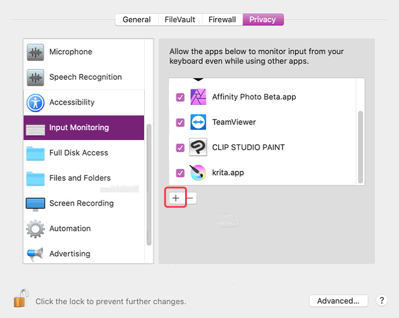Add an app with the plus button
Viewport: 399px width, 318px height.
[176, 198]
